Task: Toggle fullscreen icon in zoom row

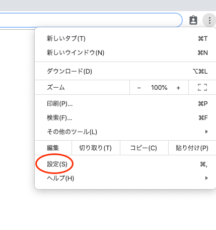Action: click(202, 87)
